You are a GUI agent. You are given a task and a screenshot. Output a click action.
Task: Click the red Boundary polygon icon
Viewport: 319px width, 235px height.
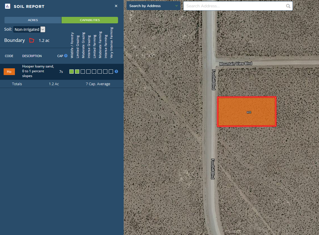coord(32,40)
